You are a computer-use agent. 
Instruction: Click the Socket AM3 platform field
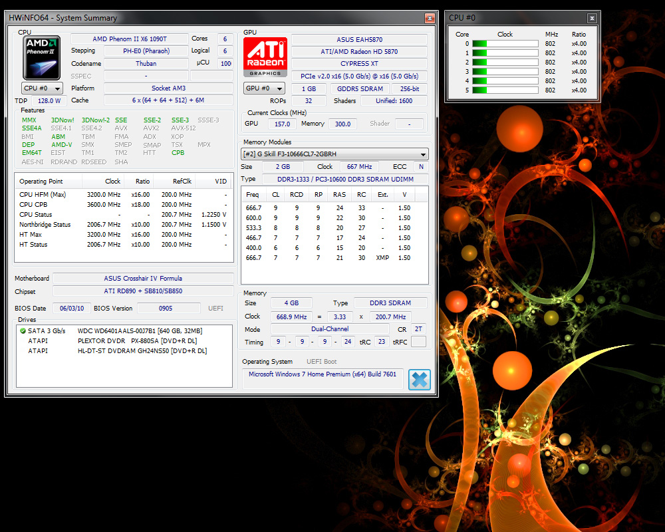(168, 88)
